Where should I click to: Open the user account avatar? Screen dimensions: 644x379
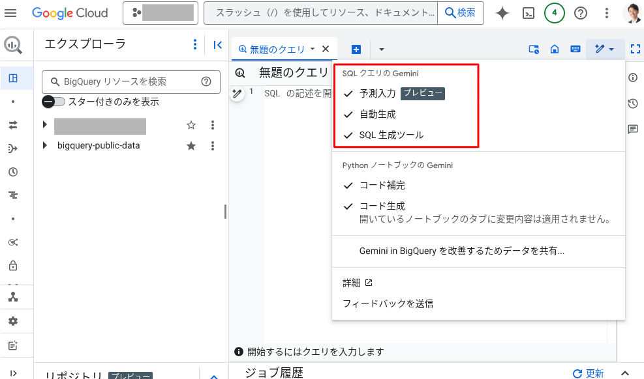pos(632,13)
